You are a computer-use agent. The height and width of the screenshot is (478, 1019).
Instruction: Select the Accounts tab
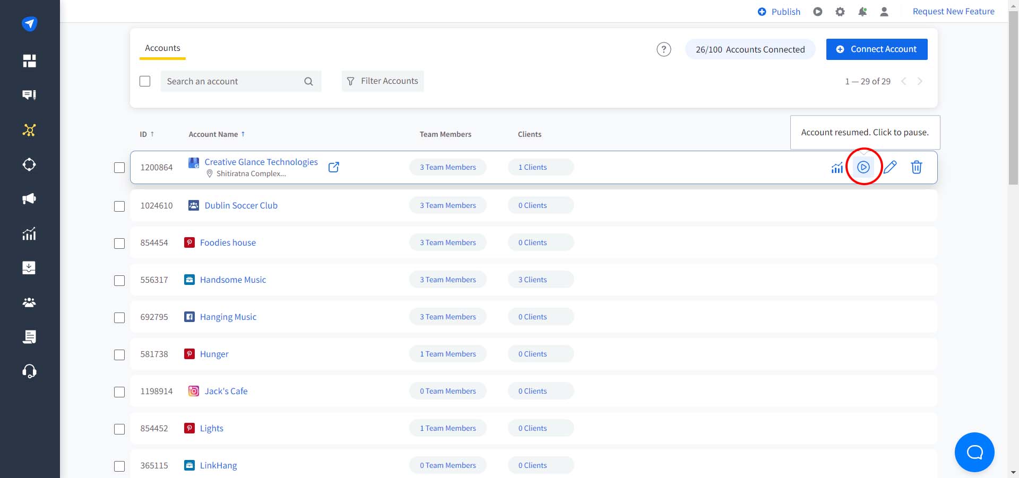click(162, 48)
